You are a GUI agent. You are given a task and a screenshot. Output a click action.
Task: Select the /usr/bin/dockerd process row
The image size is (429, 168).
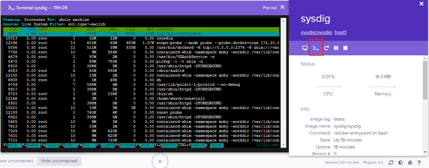[141, 48]
